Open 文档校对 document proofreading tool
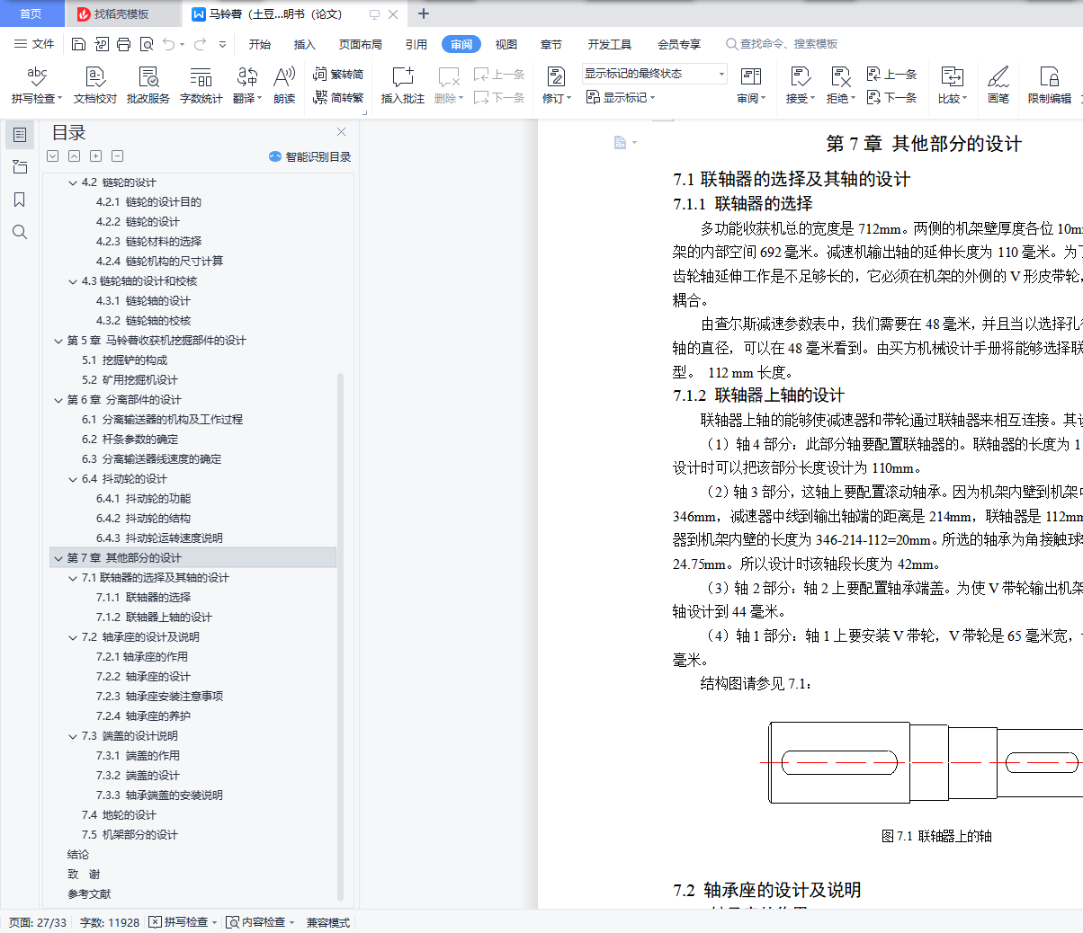 95,85
